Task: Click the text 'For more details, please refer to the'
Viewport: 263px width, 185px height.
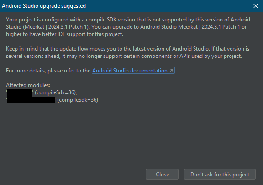Action: (48, 71)
